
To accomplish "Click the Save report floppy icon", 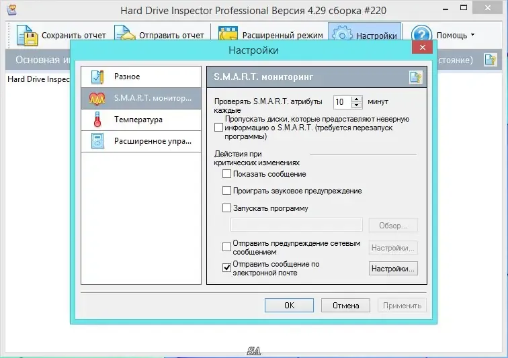I will tap(27, 35).
